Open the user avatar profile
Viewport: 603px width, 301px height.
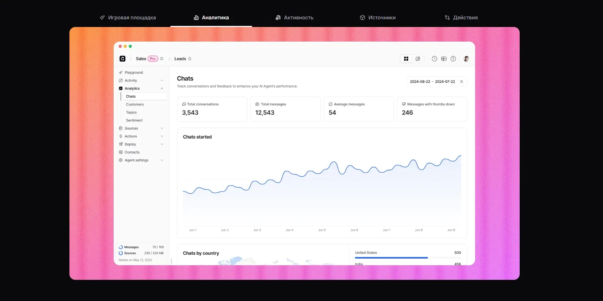(466, 59)
